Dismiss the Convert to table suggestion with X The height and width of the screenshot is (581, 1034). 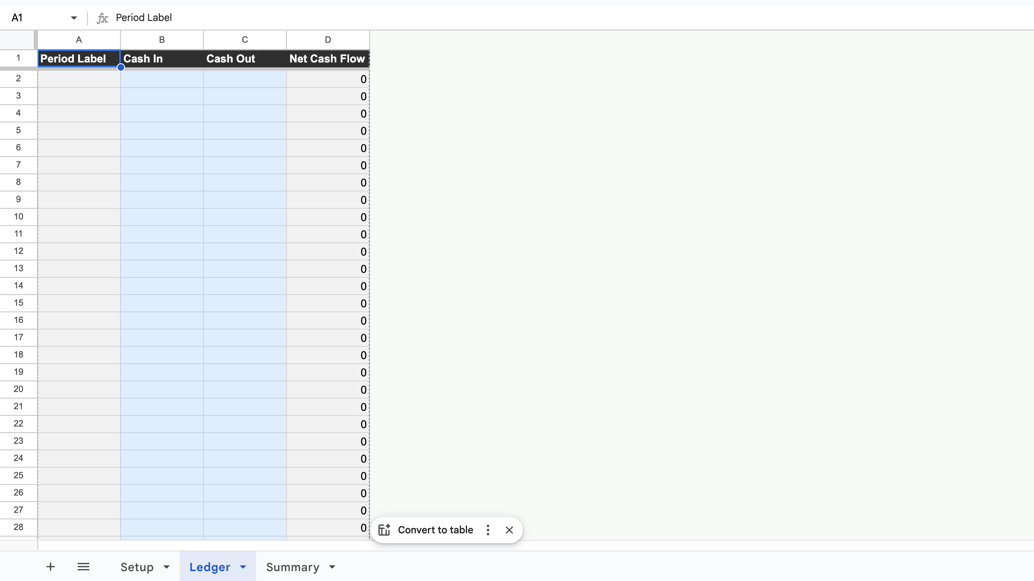[x=509, y=530]
